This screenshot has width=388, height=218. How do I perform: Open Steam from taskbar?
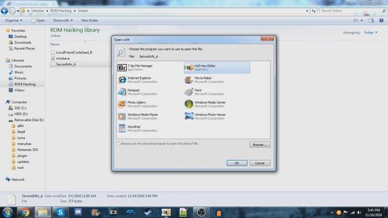click(148, 213)
